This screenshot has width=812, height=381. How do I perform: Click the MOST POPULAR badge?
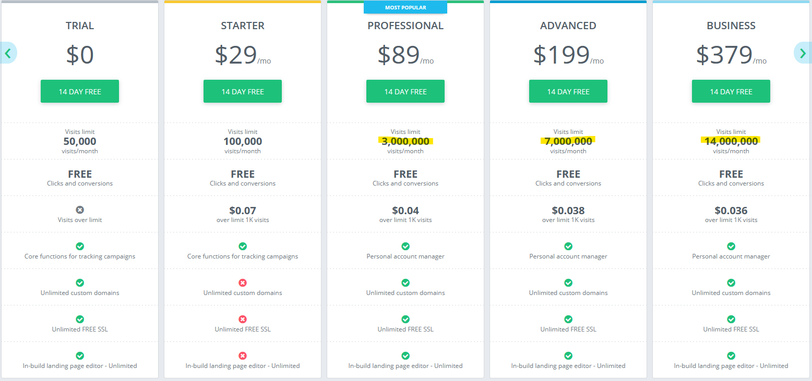tap(405, 7)
